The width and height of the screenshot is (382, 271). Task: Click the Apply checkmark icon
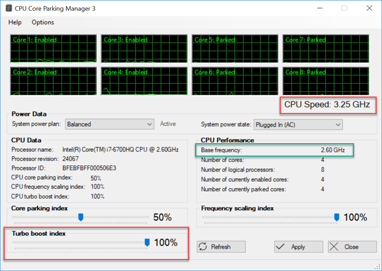point(280,246)
